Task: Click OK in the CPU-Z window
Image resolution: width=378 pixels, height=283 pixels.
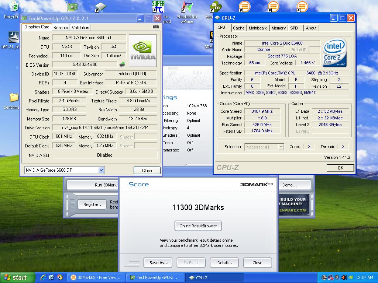Action: 340,168
